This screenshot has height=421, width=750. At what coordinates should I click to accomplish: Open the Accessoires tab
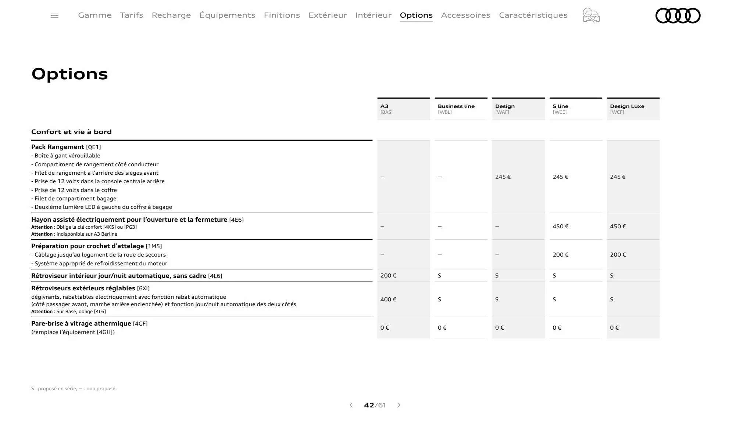point(466,15)
